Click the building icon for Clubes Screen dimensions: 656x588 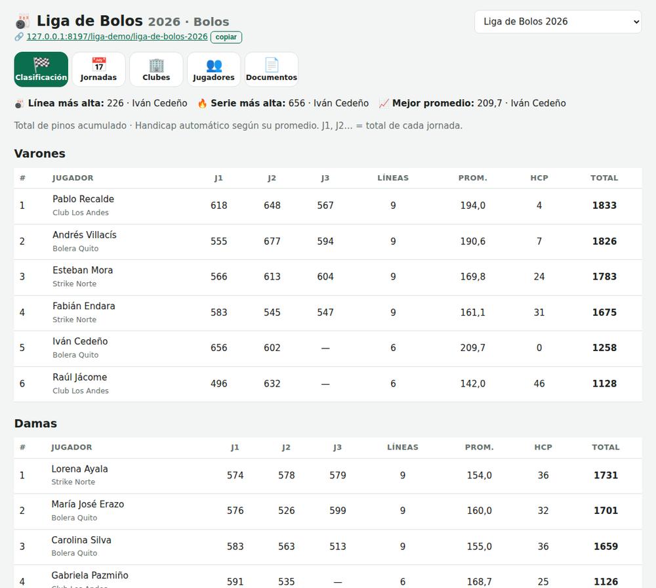pyautogui.click(x=156, y=65)
